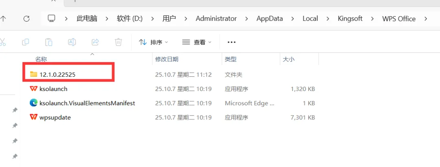The height and width of the screenshot is (167, 440).
Task: Go to 软件 (D:) in breadcrumb path
Action: pyautogui.click(x=130, y=19)
